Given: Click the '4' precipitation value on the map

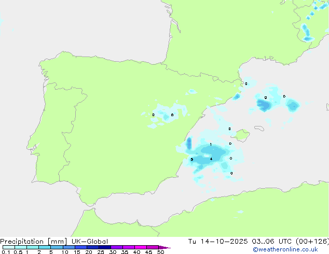Looking at the screenshot, I should 211,159.
